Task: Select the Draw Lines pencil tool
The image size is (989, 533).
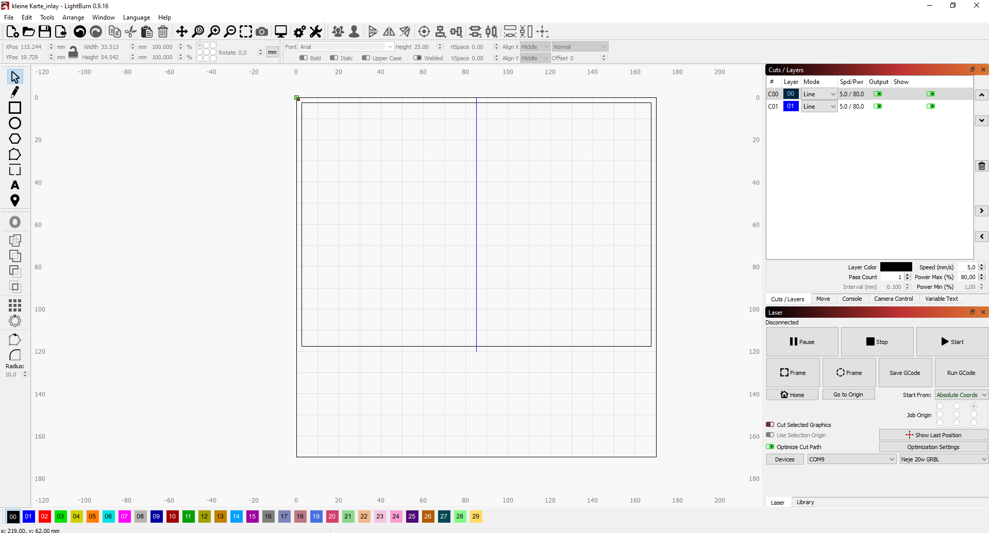Action: click(15, 92)
